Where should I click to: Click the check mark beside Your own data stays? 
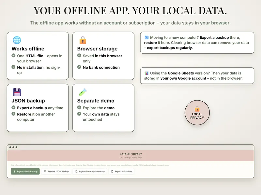point(79,114)
